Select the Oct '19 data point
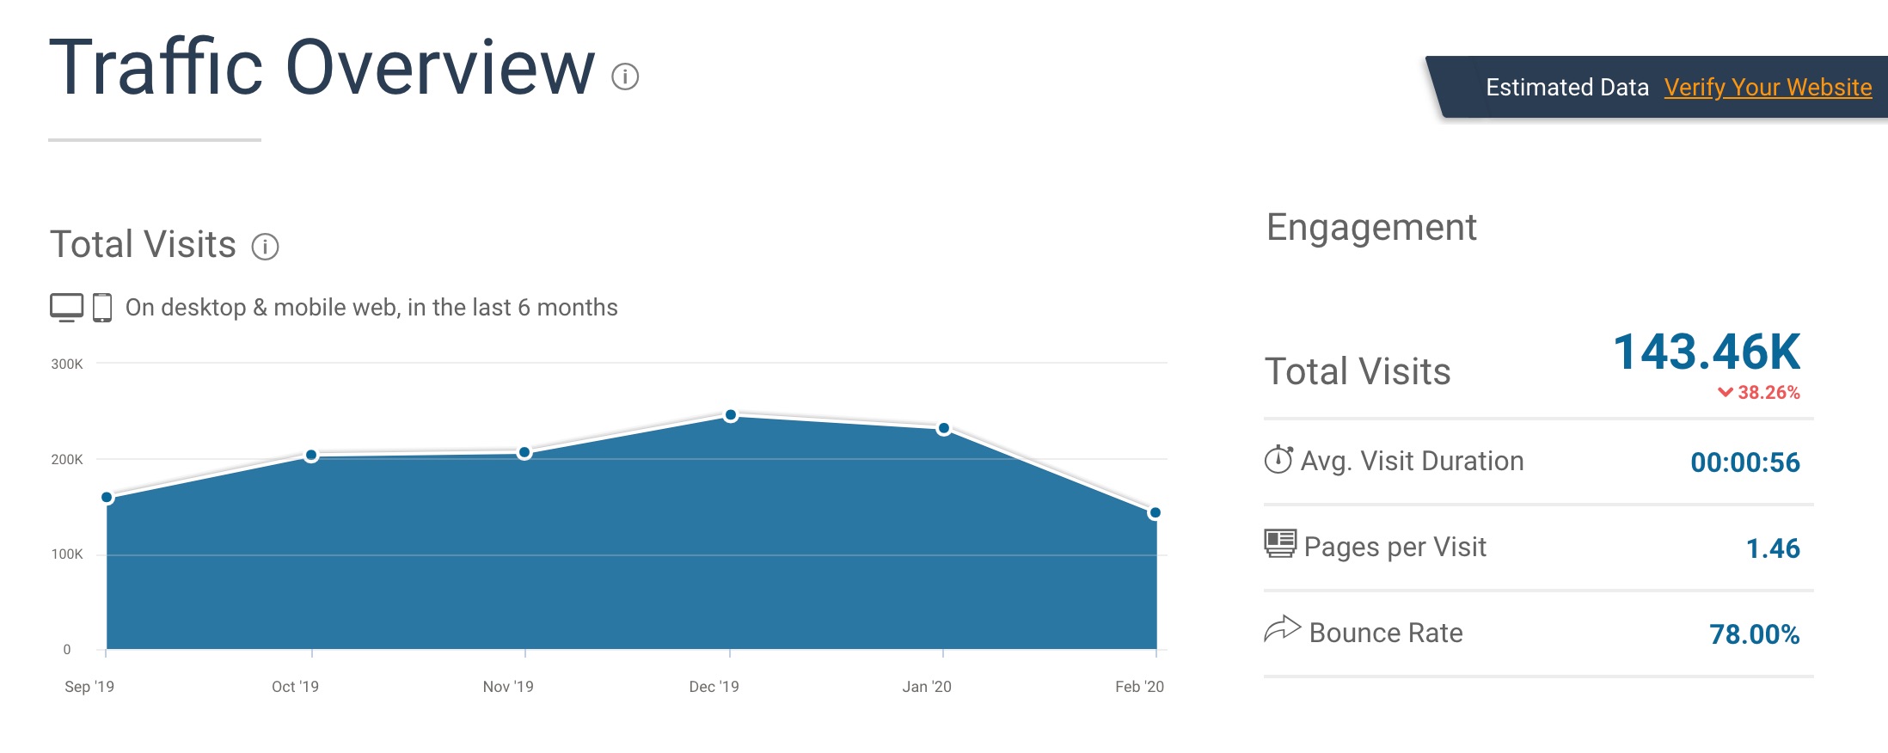1888x753 pixels. [x=311, y=455]
